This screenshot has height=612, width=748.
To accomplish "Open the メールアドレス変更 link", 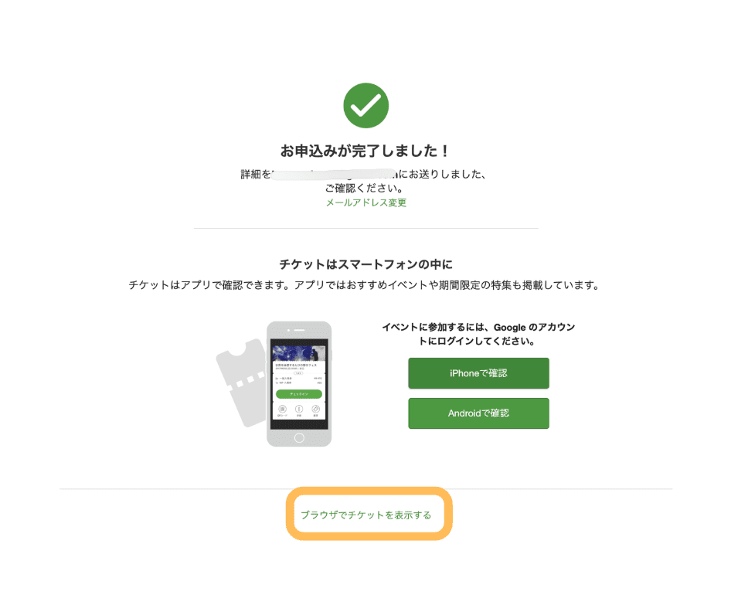I will pyautogui.click(x=366, y=202).
